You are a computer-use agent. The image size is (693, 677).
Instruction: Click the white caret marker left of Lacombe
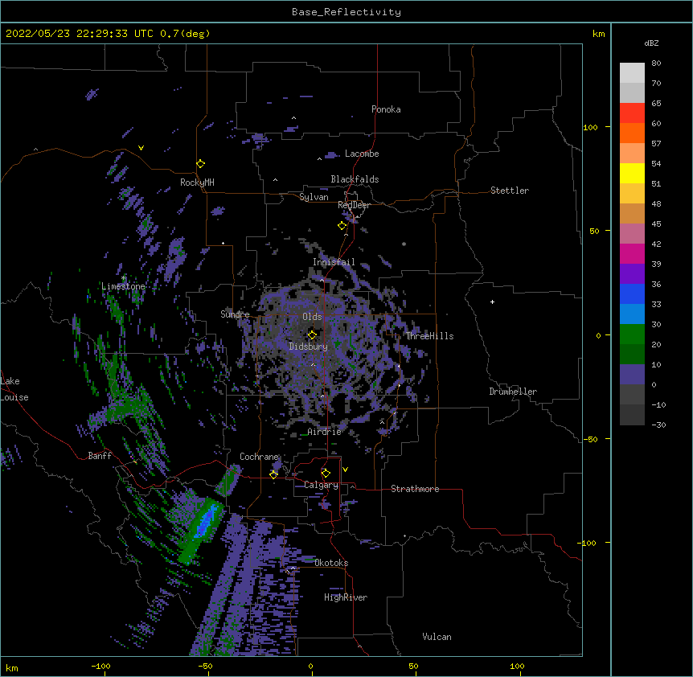point(319,159)
